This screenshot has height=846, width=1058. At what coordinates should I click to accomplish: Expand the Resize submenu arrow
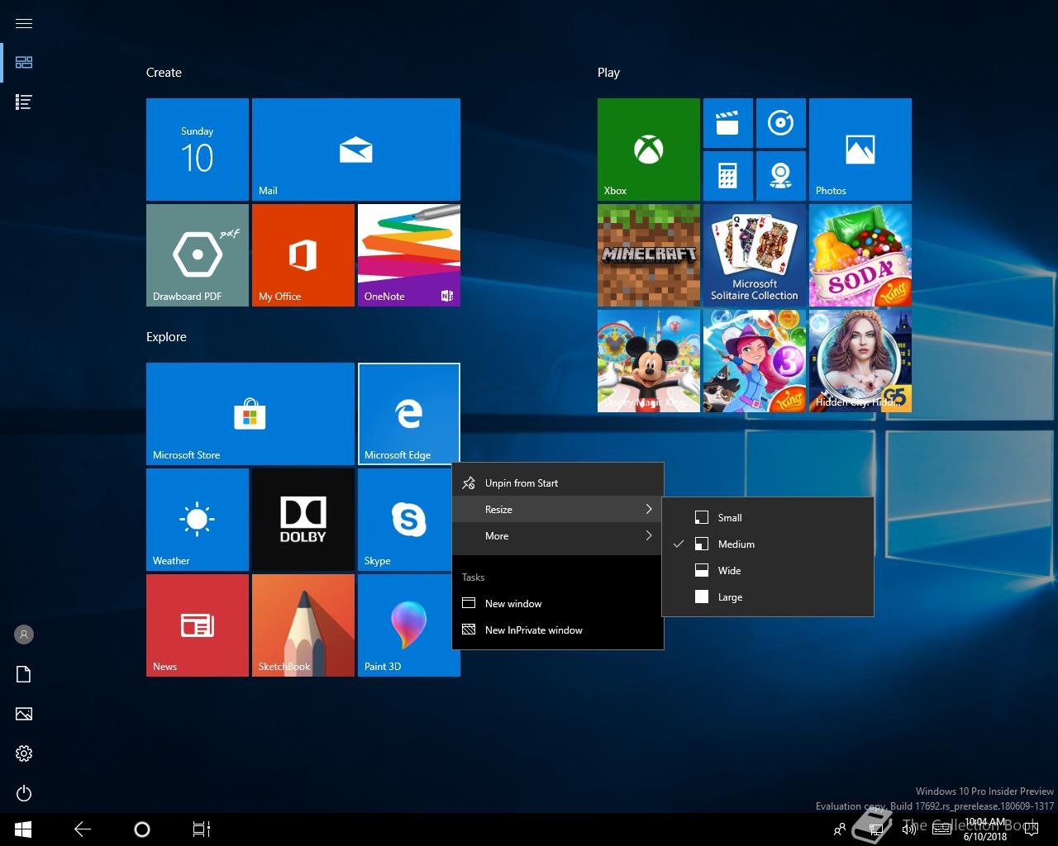[x=649, y=510]
